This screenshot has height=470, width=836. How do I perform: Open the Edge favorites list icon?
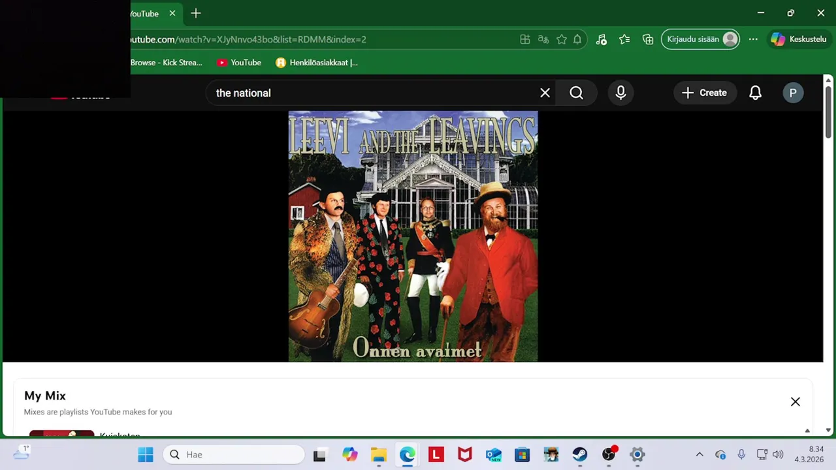(624, 39)
